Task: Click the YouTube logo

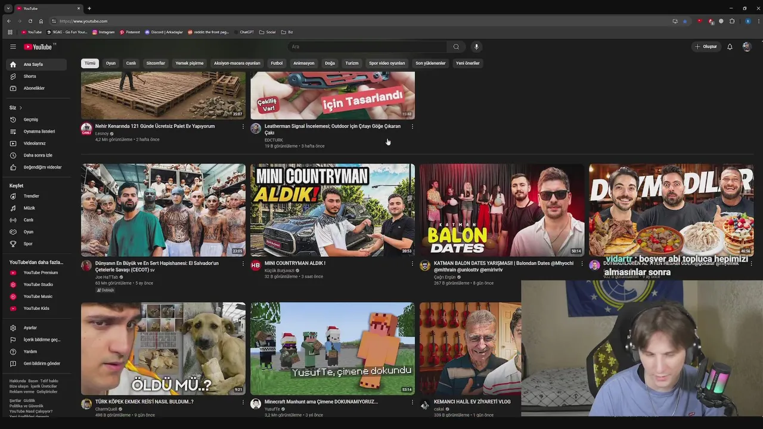Action: (x=39, y=46)
